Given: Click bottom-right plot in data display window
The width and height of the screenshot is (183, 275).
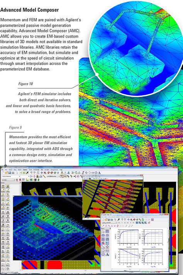Looking at the screenshot, I should click(x=153, y=256).
